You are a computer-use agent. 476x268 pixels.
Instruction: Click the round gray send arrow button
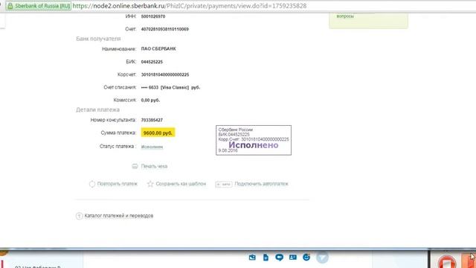click(x=322, y=258)
